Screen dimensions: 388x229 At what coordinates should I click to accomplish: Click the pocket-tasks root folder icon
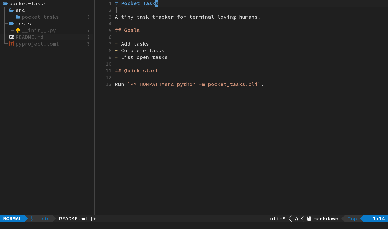click(x=5, y=3)
